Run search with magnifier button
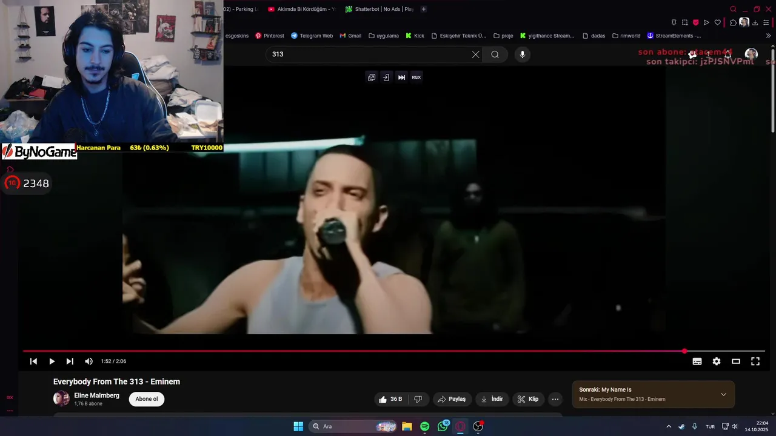776x436 pixels. (x=495, y=54)
